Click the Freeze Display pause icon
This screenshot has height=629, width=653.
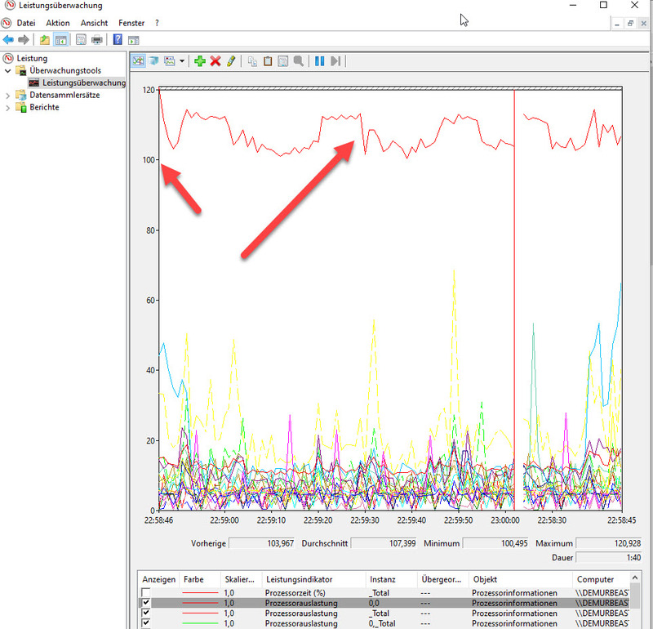[318, 60]
